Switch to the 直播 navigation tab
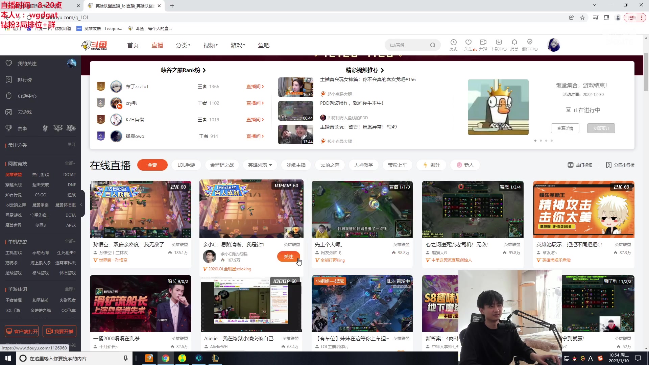This screenshot has width=649, height=365. (157, 45)
